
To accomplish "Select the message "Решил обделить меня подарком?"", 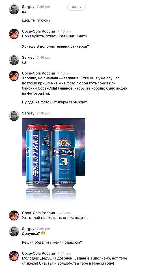I will pos(52,243).
